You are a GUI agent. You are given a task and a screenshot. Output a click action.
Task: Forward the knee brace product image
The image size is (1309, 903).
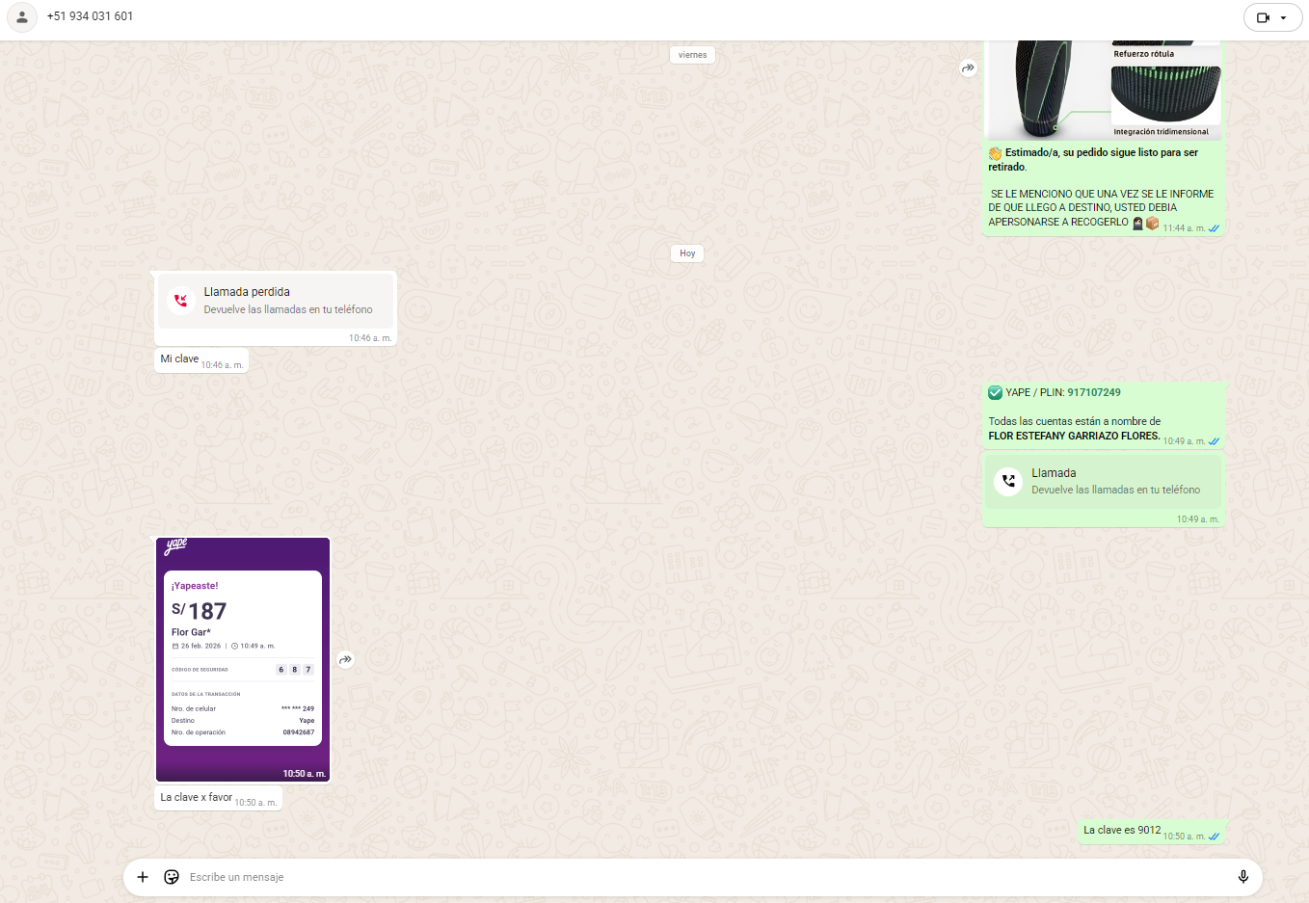click(x=968, y=68)
